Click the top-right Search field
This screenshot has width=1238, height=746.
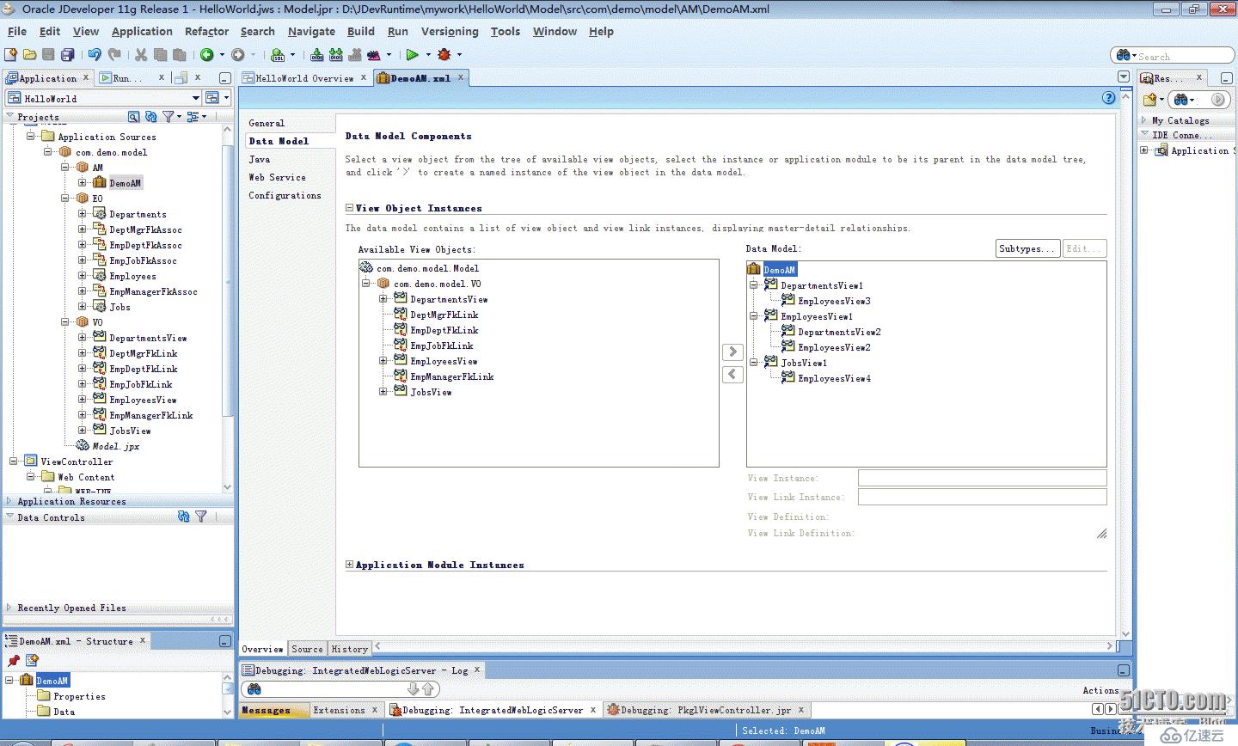1173,55
